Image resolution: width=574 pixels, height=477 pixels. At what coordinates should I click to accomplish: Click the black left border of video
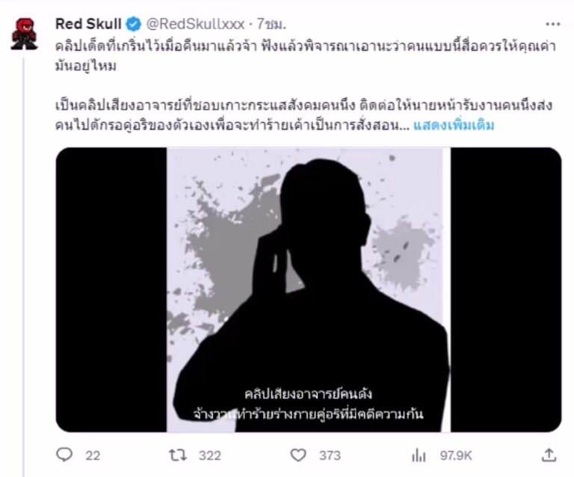point(111,289)
